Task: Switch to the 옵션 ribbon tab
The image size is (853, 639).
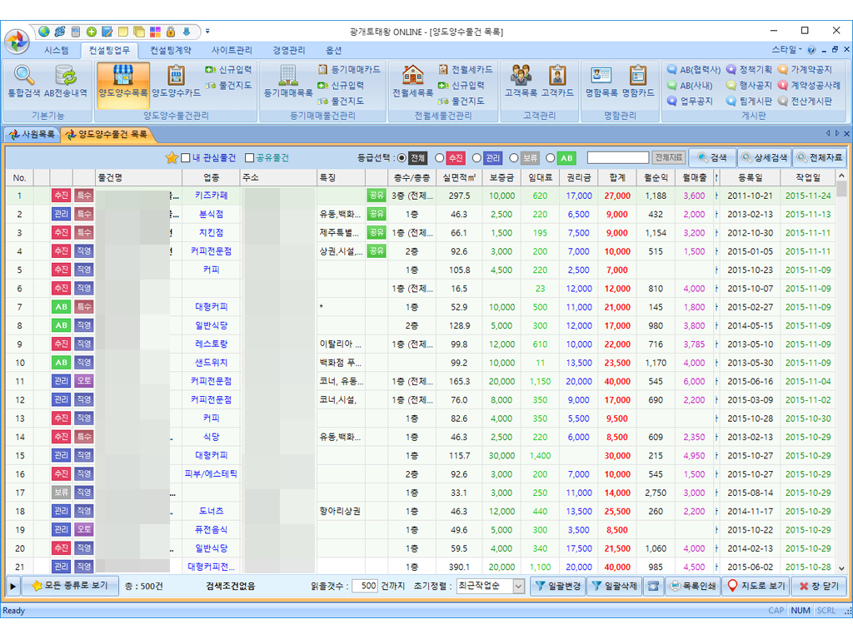Action: tap(333, 50)
